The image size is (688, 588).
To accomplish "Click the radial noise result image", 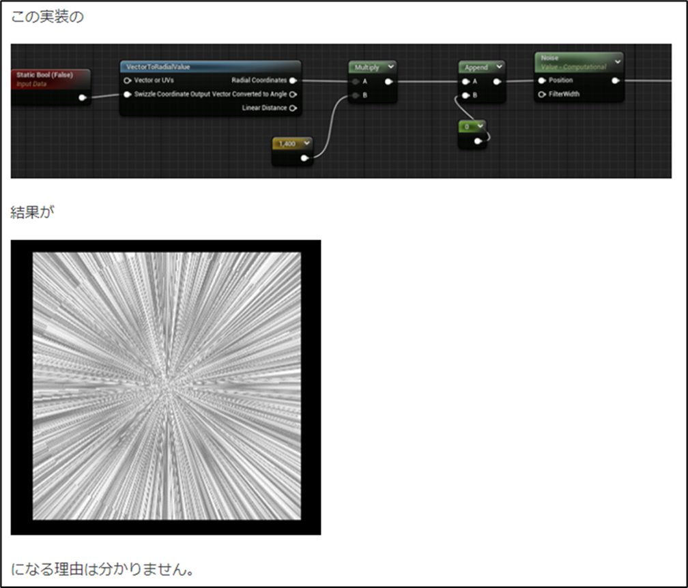I will [167, 386].
